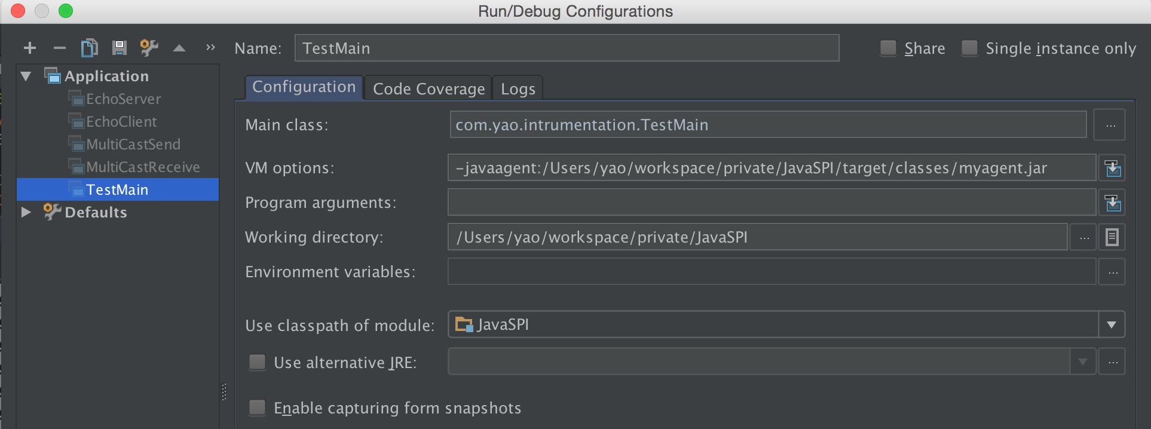Expand the Program arguments field editor
1151x429 pixels.
click(1112, 203)
